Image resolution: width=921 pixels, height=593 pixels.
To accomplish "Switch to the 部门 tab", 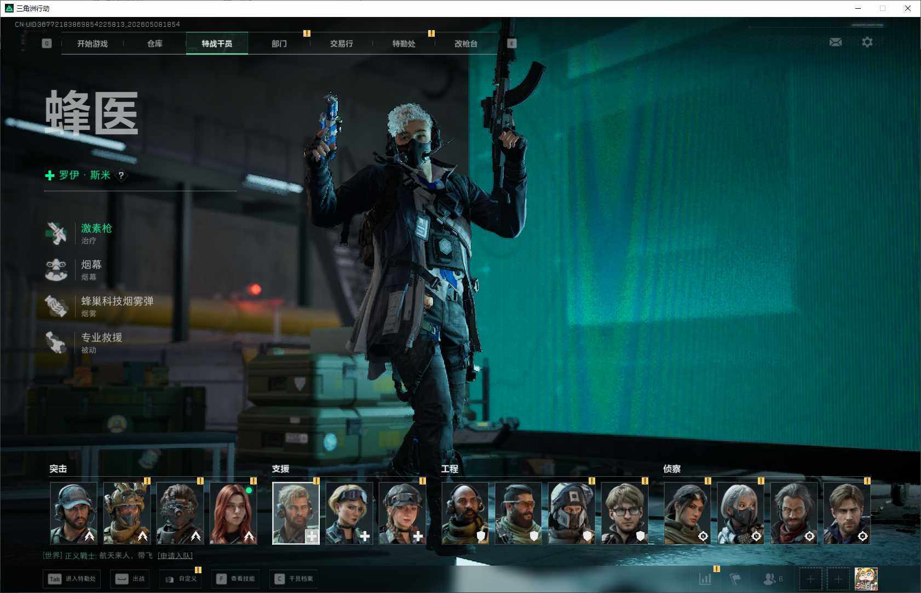I will tap(279, 43).
